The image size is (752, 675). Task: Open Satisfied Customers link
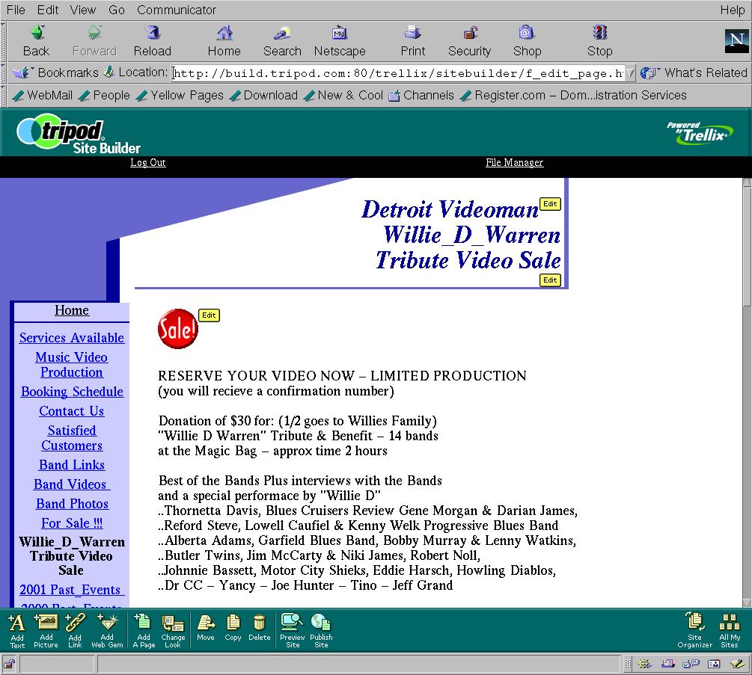click(72, 438)
